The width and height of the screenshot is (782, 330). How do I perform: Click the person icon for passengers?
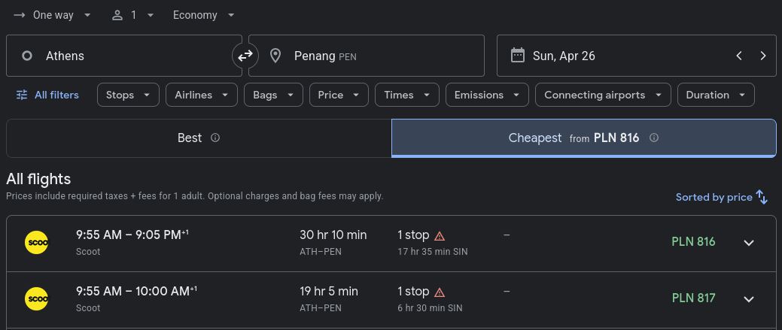(x=117, y=16)
